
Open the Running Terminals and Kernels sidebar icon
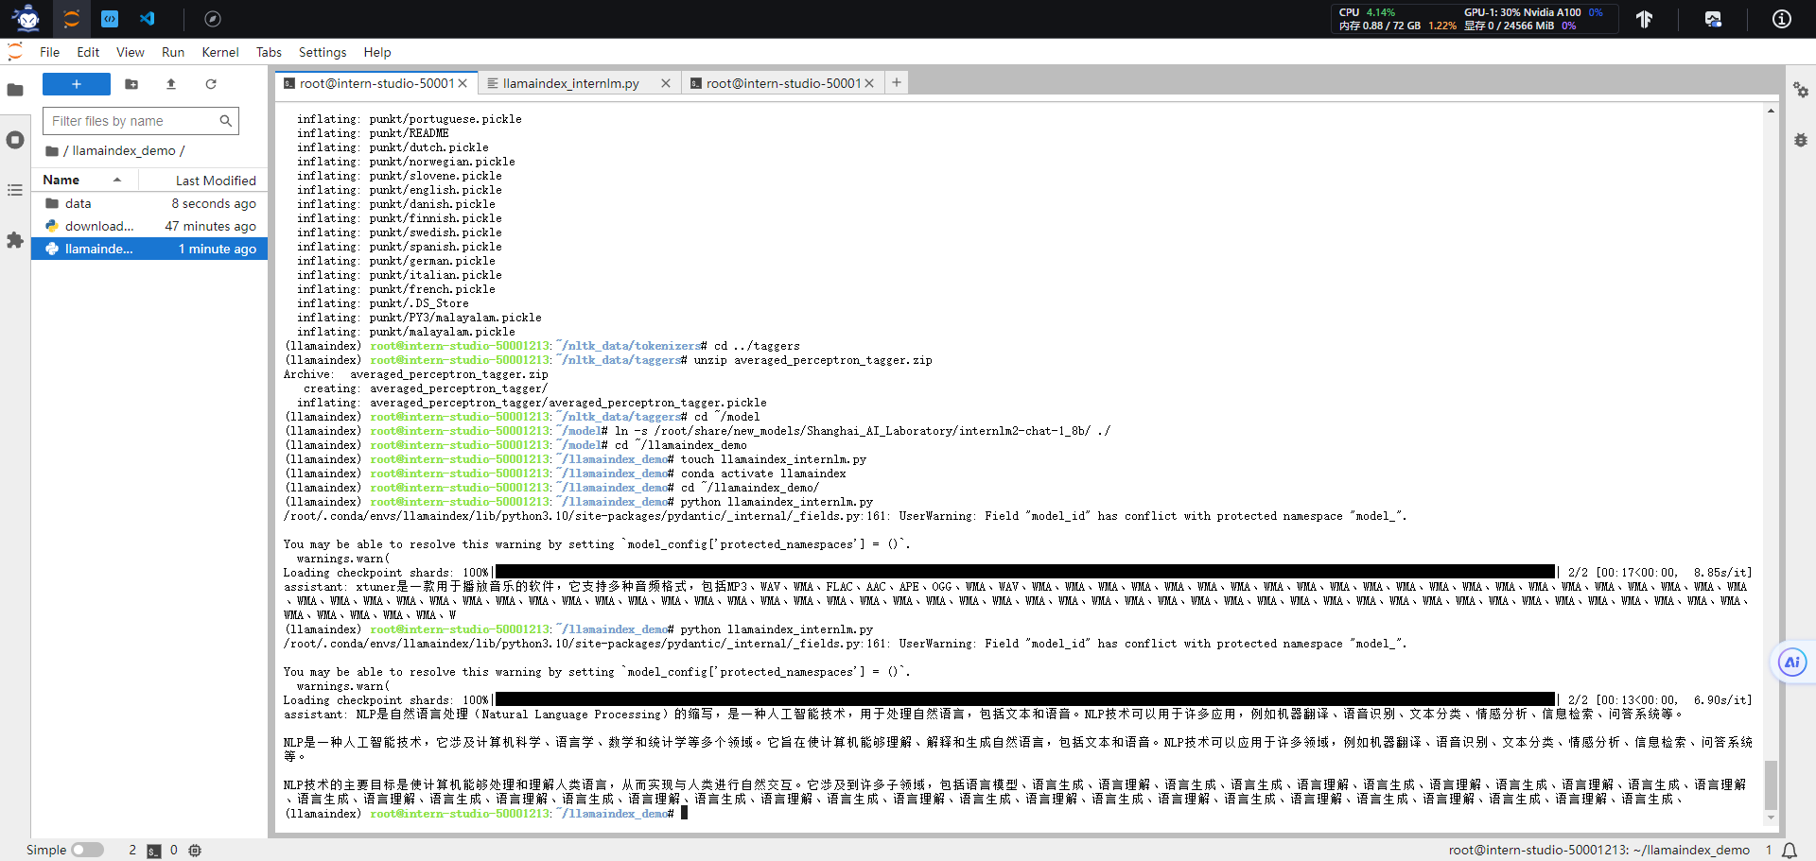click(x=15, y=140)
